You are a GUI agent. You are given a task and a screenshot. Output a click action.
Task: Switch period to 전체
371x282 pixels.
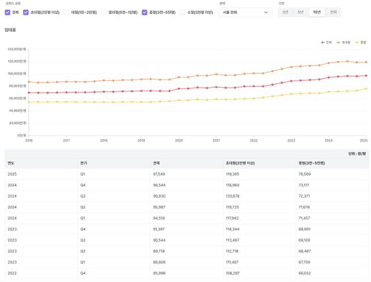pyautogui.click(x=333, y=12)
